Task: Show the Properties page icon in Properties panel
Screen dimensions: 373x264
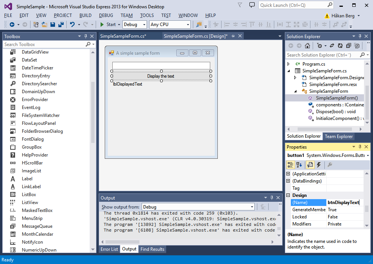Action: 310,164
